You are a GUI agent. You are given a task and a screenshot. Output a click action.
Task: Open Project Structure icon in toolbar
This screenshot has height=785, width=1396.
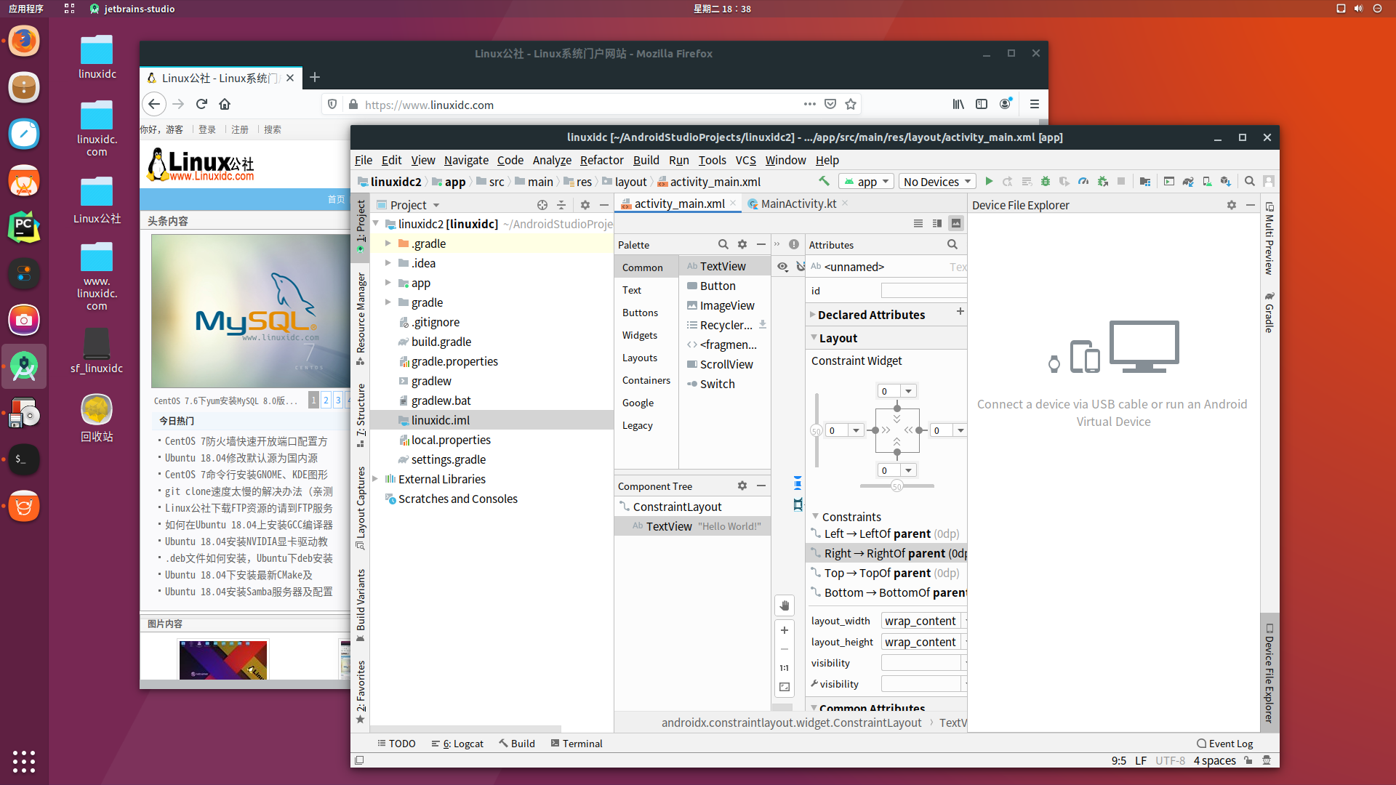1145,181
